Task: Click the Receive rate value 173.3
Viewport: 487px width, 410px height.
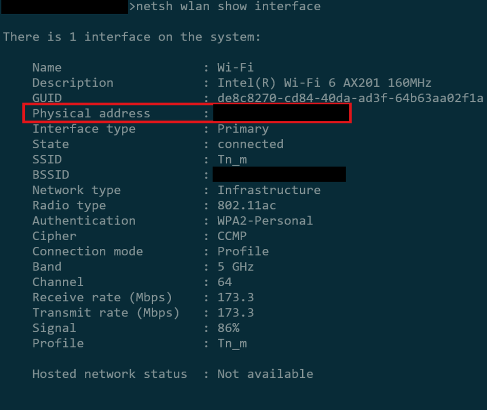Action: [x=236, y=298]
